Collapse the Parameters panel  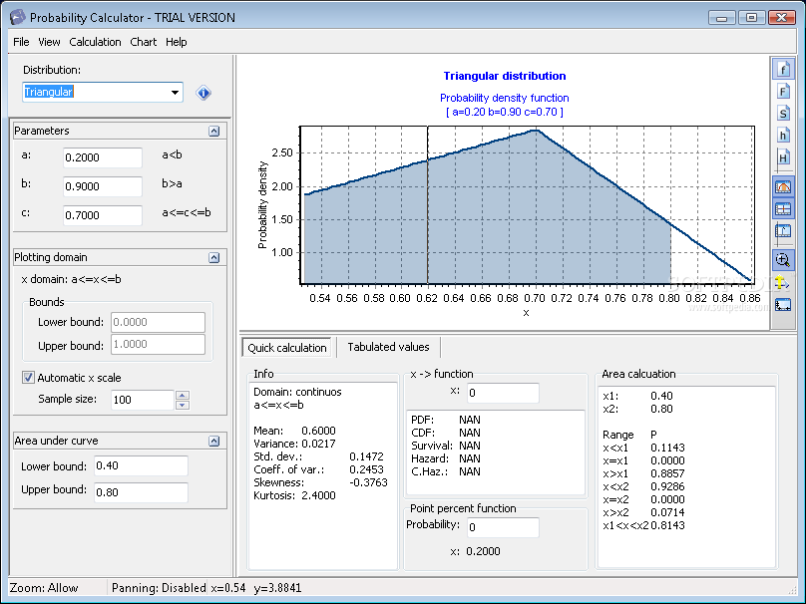pos(214,131)
